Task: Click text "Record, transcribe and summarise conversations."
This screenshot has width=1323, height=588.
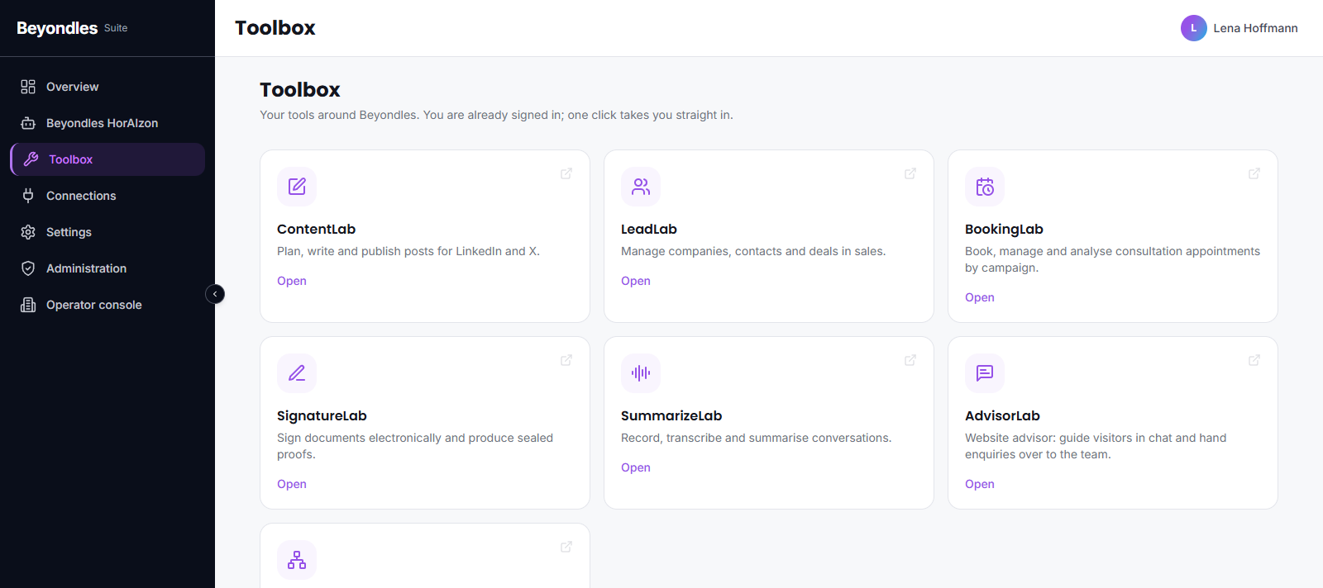Action: tap(757, 438)
